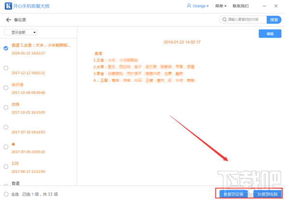
Task: Click the user avatar icon beside Orange
Action: [189, 6]
